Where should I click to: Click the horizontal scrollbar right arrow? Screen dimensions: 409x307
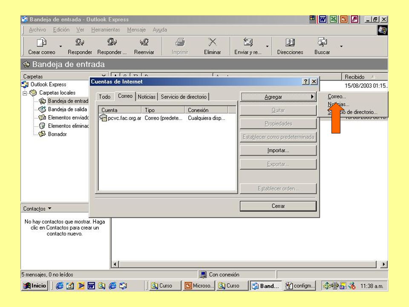(x=383, y=264)
